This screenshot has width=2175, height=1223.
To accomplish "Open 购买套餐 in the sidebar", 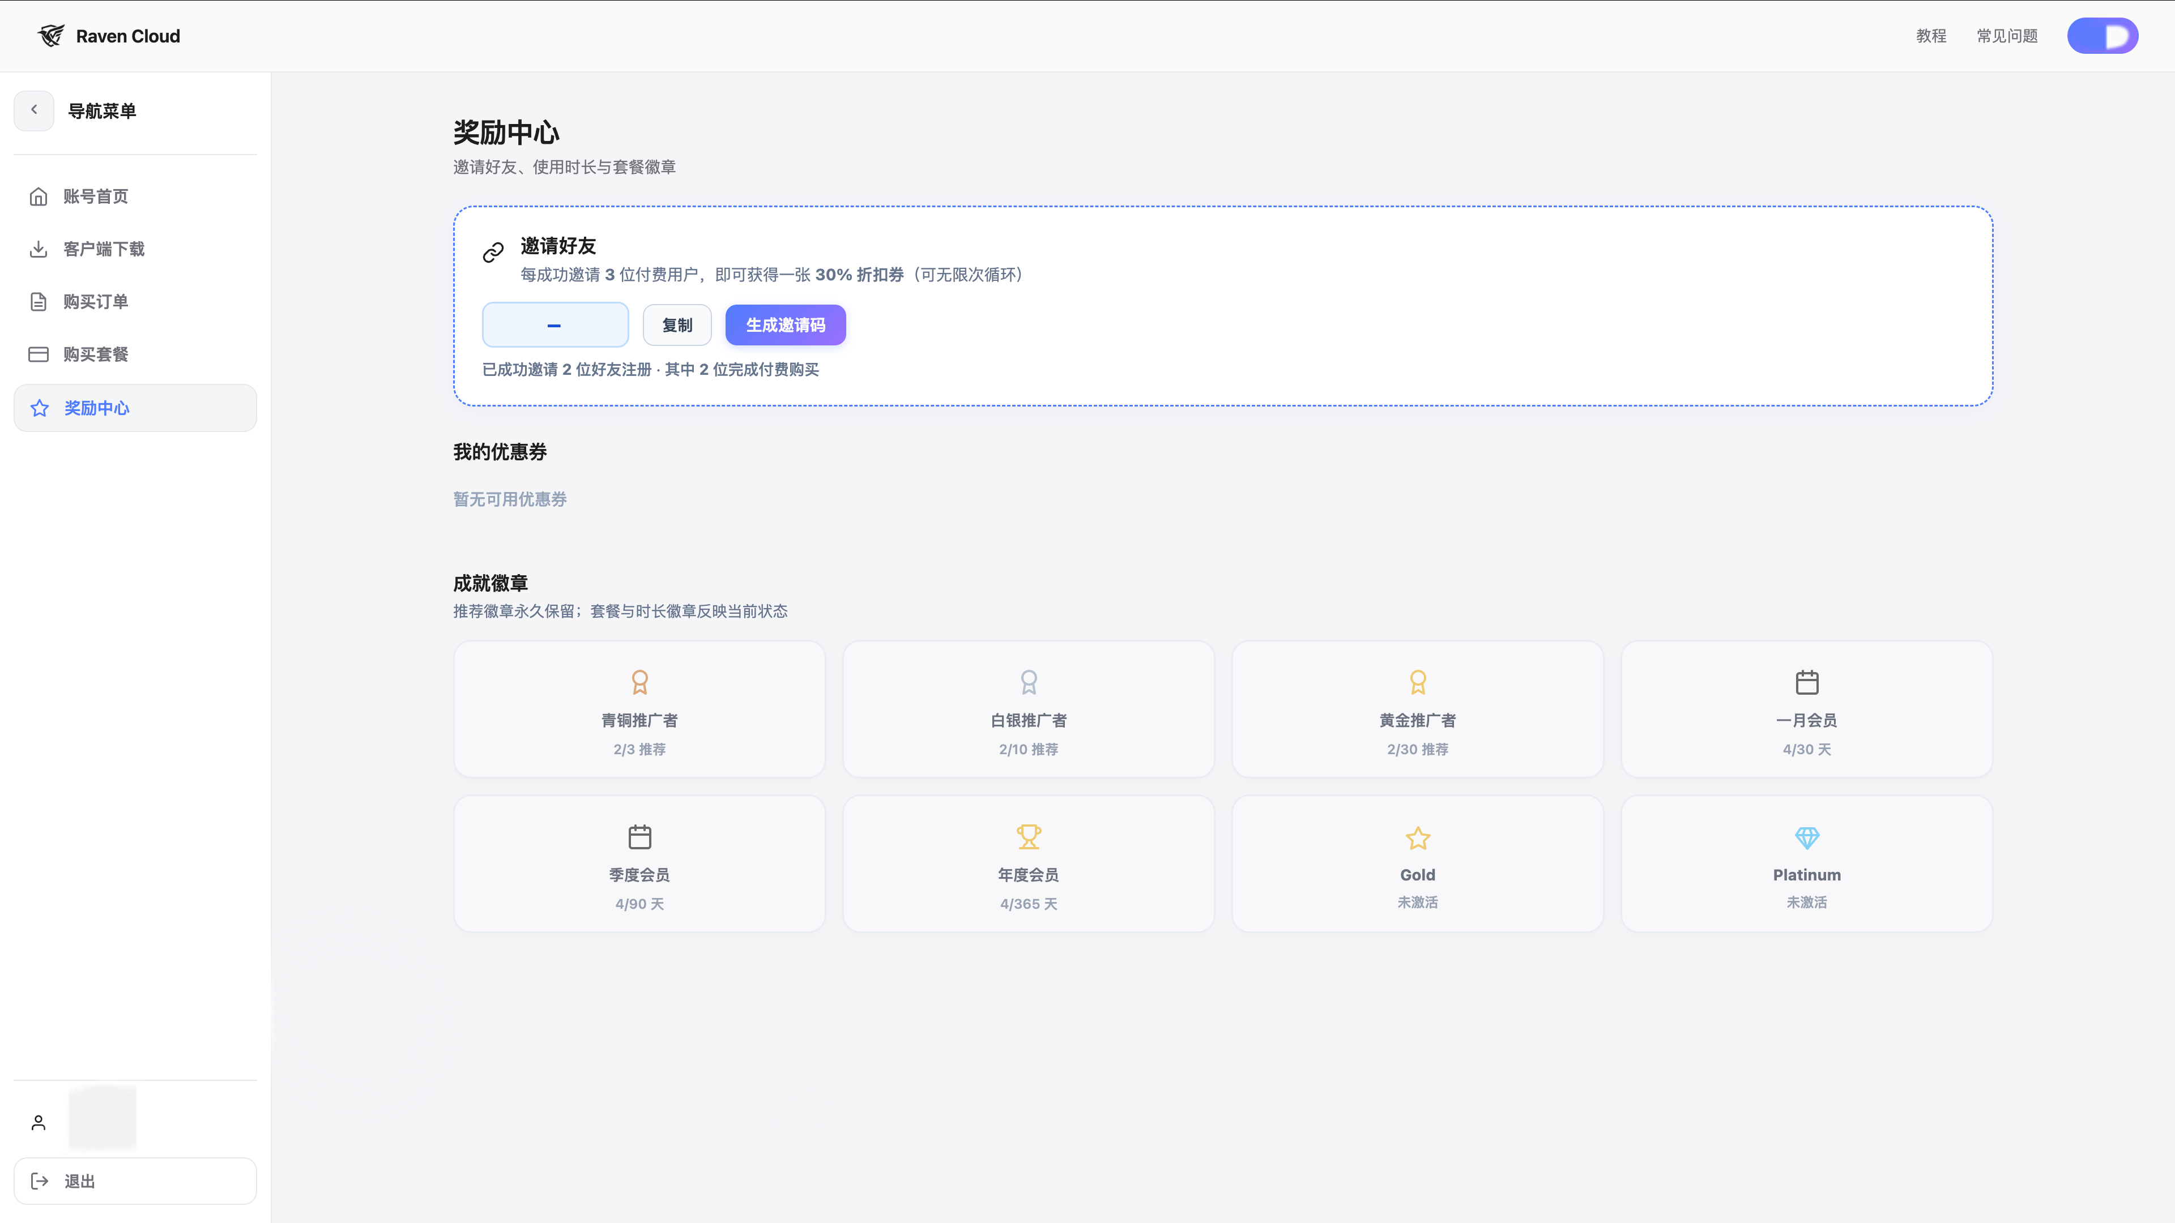I will 135,354.
